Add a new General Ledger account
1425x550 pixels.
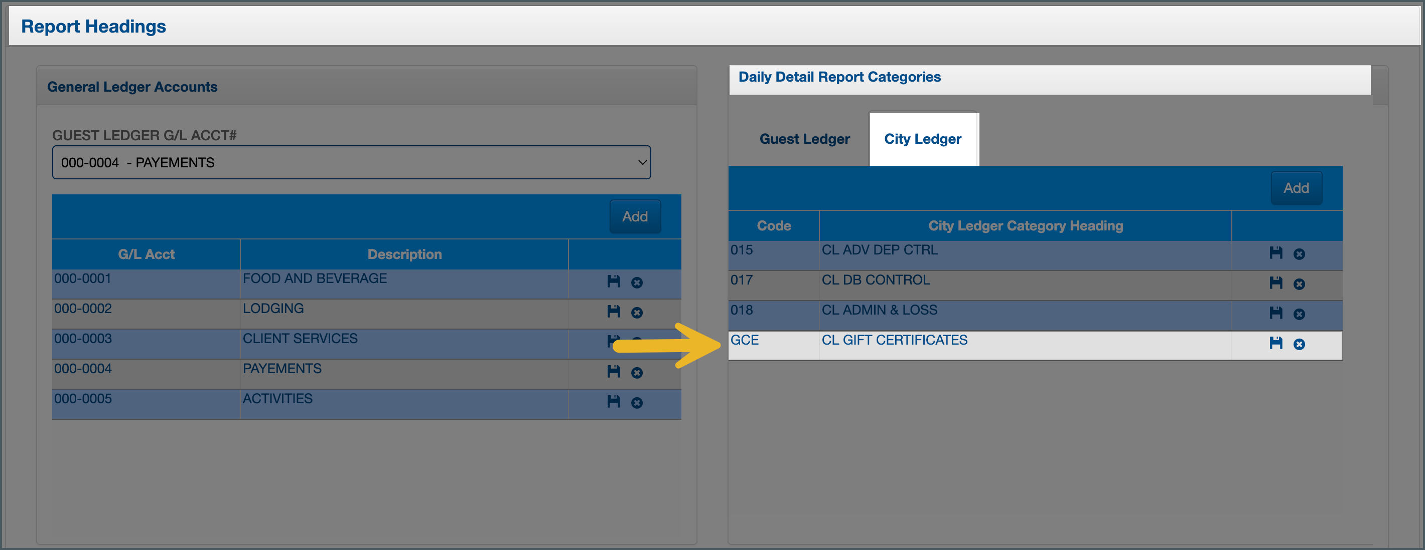point(635,216)
